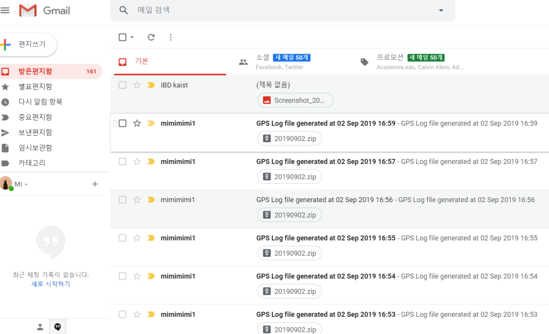Open the Hangouts conversations icon
549x334 pixels.
[x=58, y=326]
